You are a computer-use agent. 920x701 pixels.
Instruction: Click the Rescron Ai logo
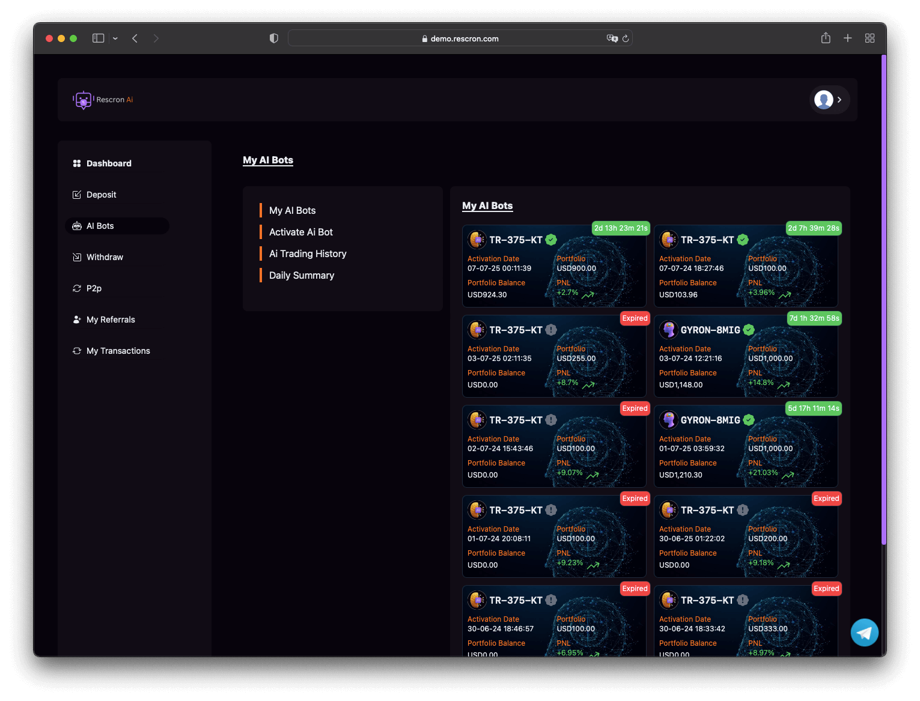[103, 100]
